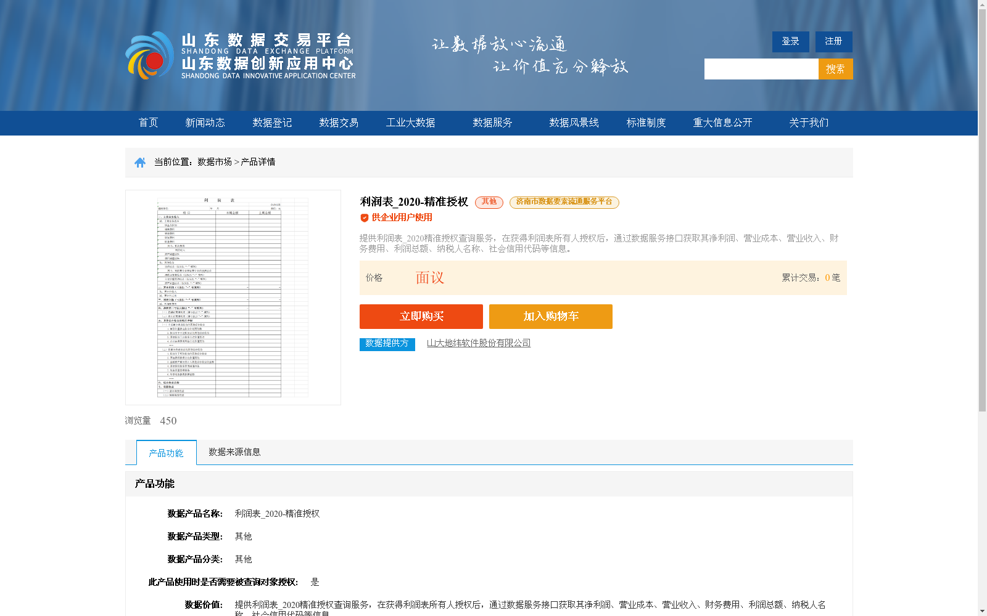Screen dimensions: 987x616
Task: Click the 数据提供方 label badge
Action: [387, 344]
